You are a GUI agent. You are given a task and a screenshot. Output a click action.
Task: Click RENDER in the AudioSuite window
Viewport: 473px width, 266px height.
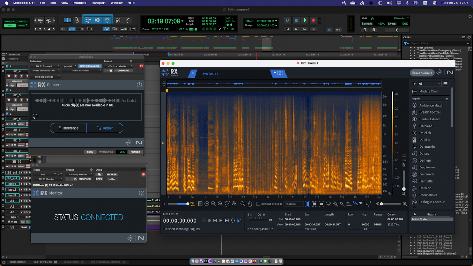(135, 152)
